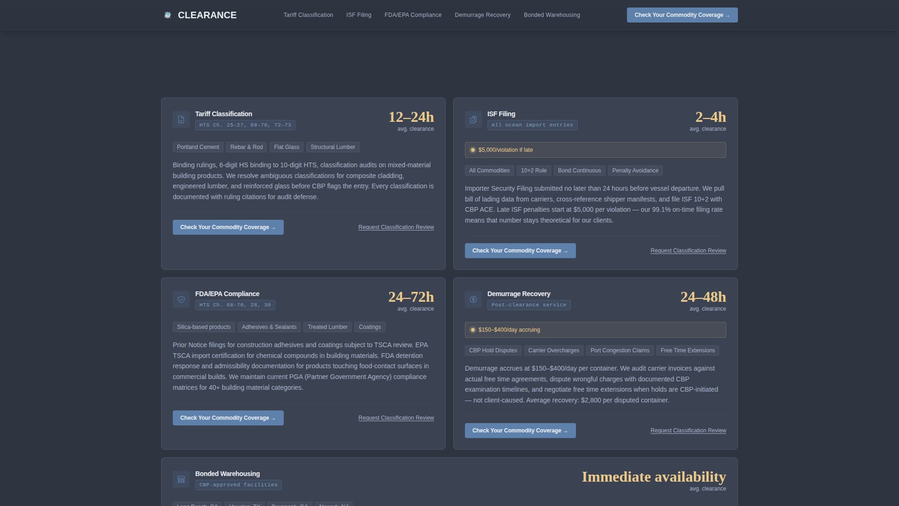
Task: Open Request Classification Review in ISF card
Action: click(x=688, y=251)
